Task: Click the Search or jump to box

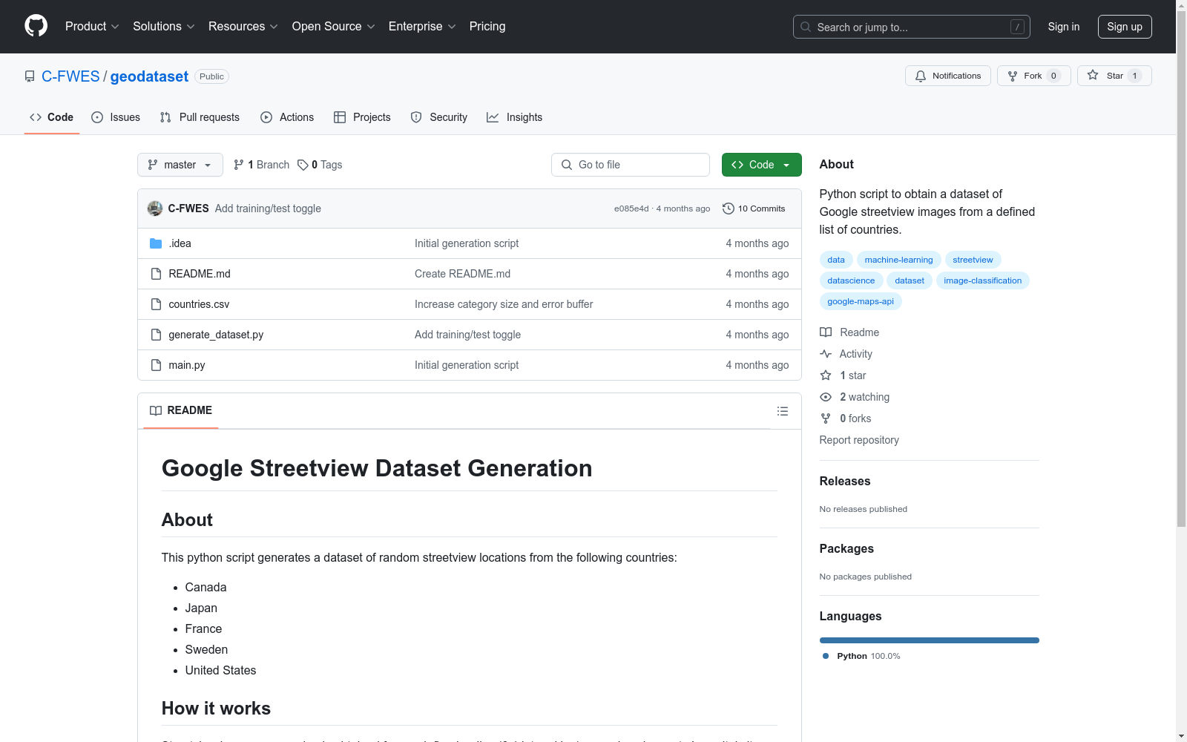Action: click(912, 27)
